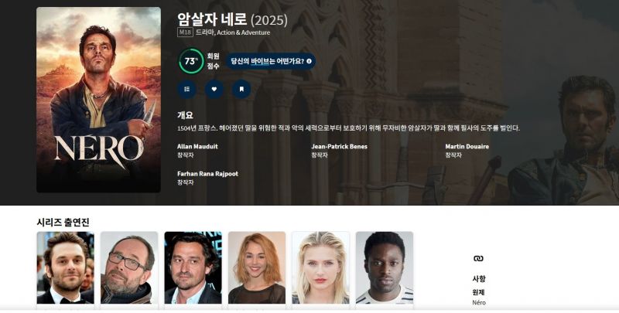Viewport: 619px width, 313px height.
Task: Select the cast member wearing glasses
Action: (x=128, y=267)
